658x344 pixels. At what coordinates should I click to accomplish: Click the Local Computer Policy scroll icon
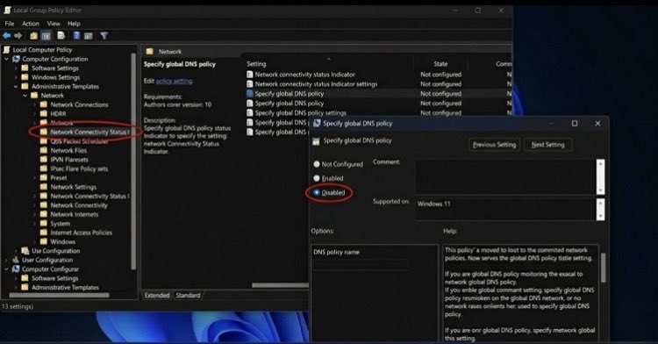(x=7, y=49)
